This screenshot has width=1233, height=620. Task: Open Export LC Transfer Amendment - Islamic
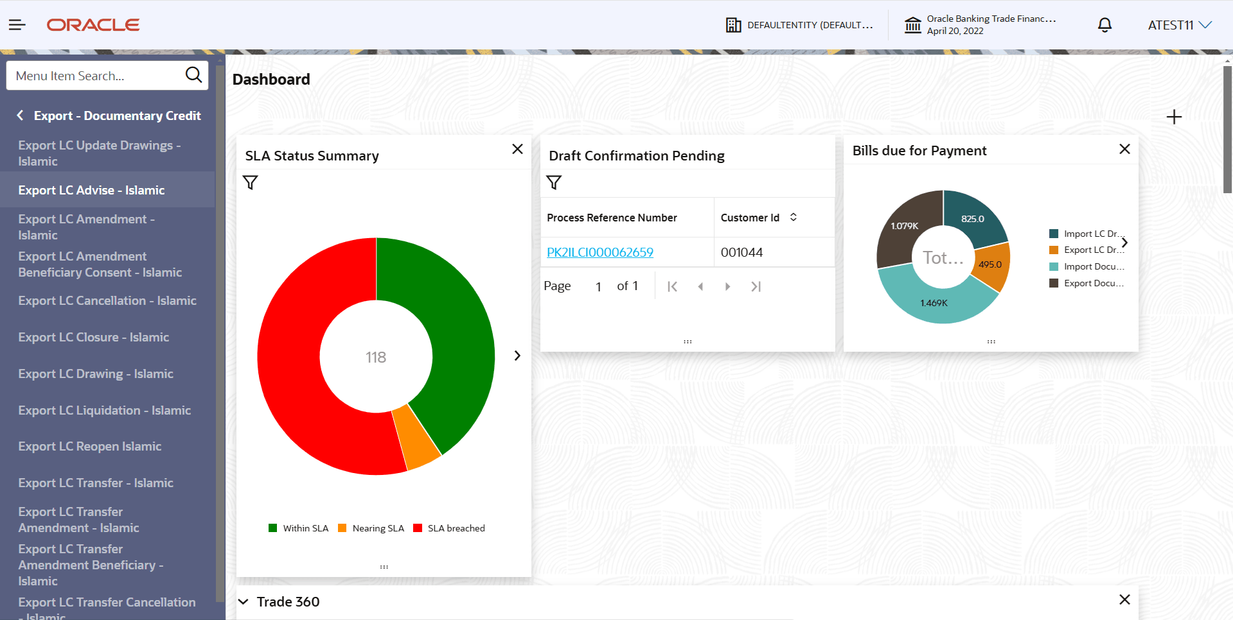[107, 520]
